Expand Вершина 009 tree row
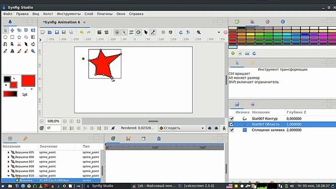The image size is (336, 189). (x=8, y=171)
